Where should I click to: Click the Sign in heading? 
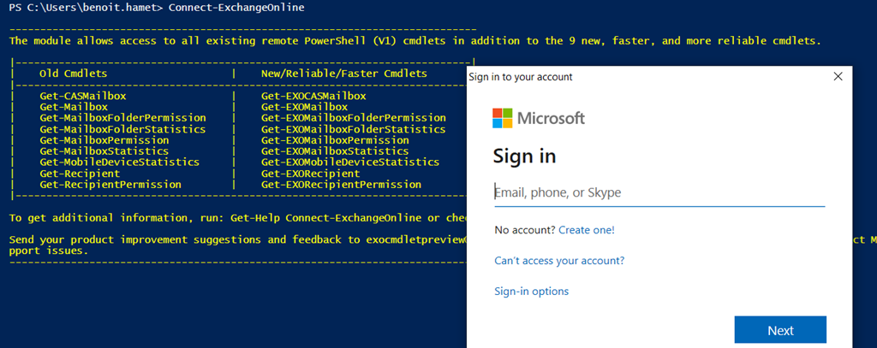524,156
